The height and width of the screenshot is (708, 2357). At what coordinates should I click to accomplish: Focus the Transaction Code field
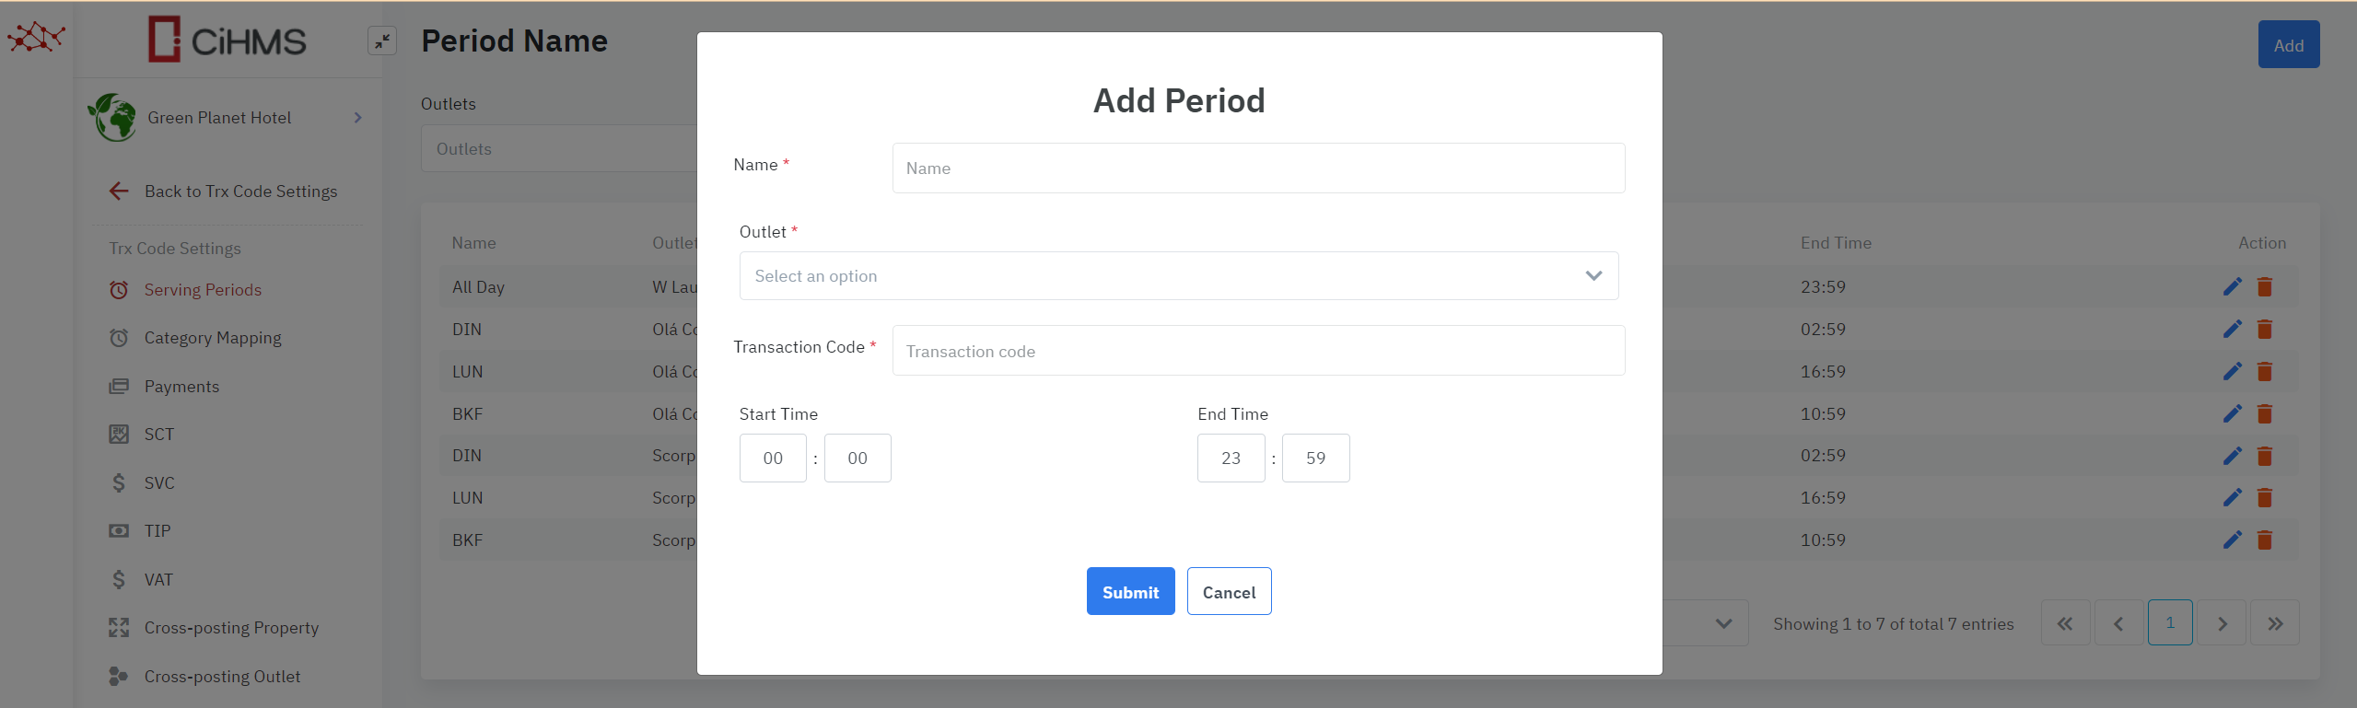pos(1257,351)
